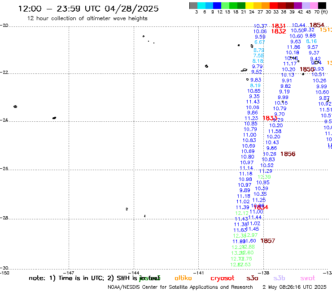The height and width of the screenshot is (291, 332).
Task: Click the '70 (ft)' legend label
Action: 321,12
